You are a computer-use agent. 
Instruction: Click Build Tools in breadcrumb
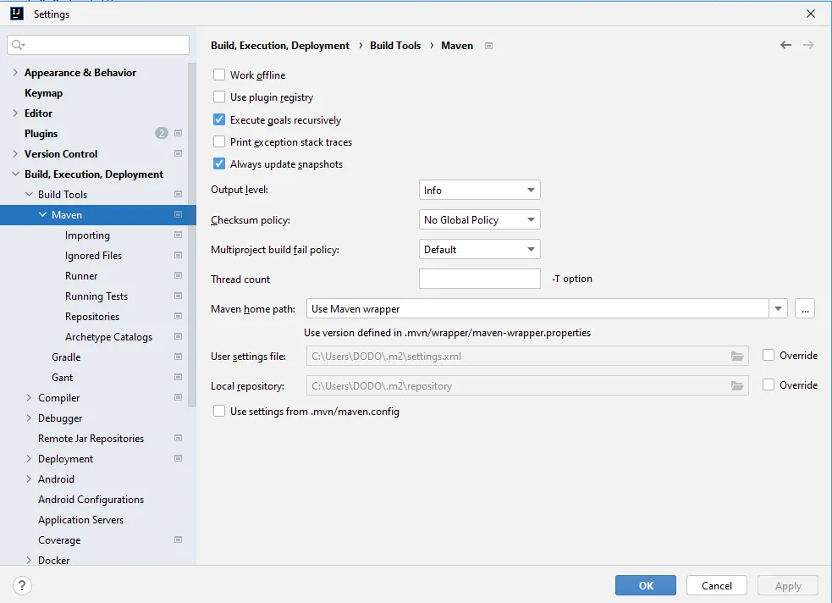point(395,46)
